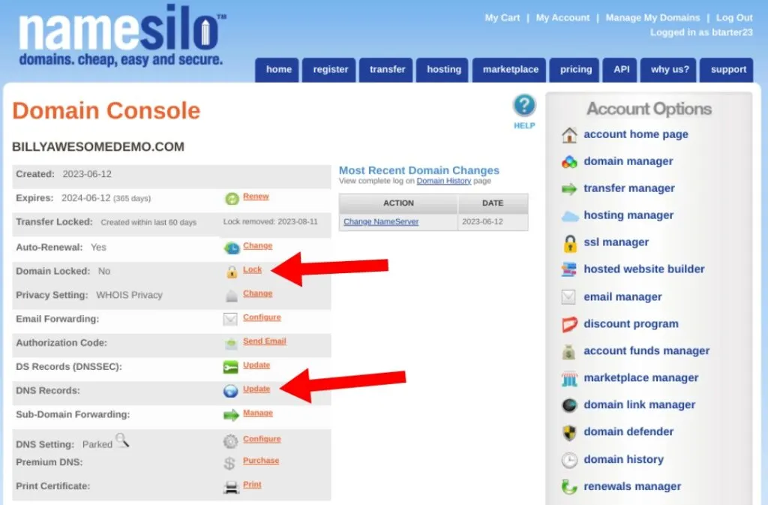
Task: Click the email manager envelope icon
Action: (x=568, y=296)
